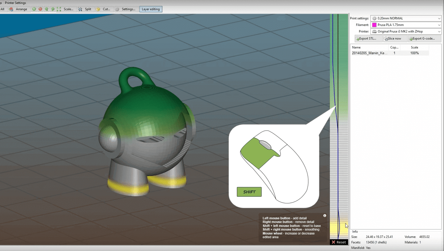The height and width of the screenshot is (251, 444).
Task: Select the 20140205_Marvin model in the list
Action: click(x=370, y=53)
